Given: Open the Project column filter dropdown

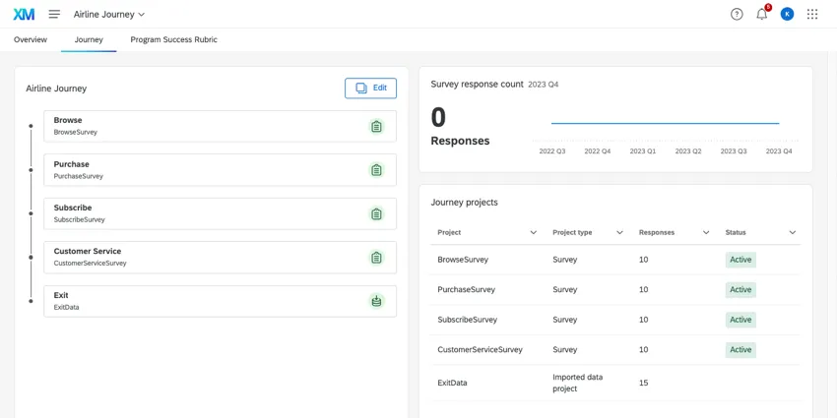Looking at the screenshot, I should (x=534, y=233).
